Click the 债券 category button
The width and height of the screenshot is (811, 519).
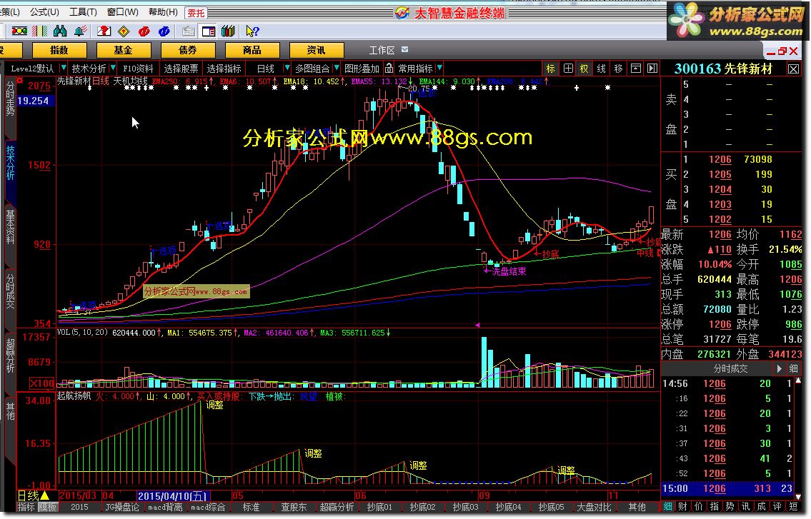187,50
